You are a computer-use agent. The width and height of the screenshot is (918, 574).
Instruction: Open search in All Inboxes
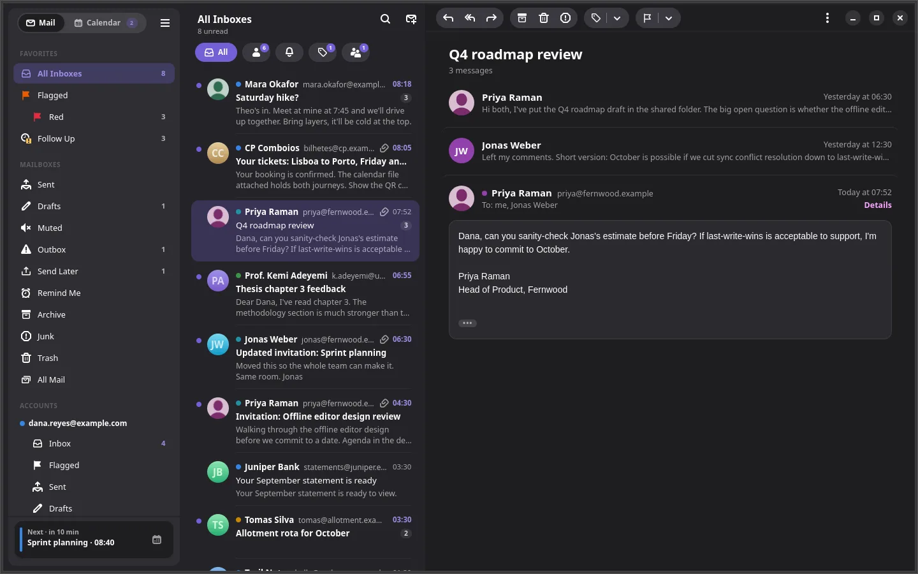tap(385, 19)
